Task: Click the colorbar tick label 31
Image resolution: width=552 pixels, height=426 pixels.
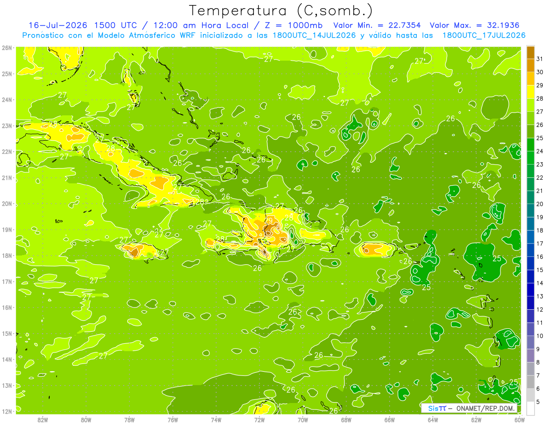Action: click(540, 59)
